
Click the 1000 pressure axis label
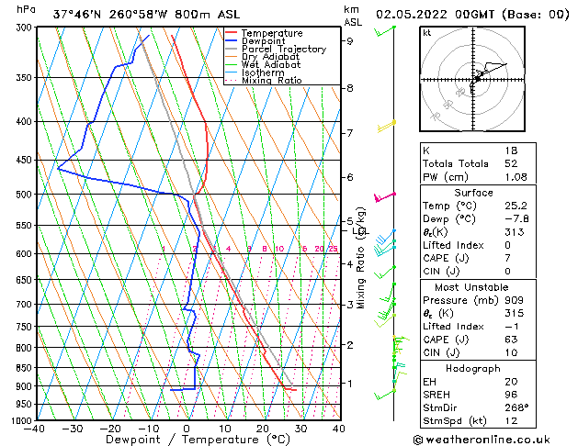coord(24,421)
